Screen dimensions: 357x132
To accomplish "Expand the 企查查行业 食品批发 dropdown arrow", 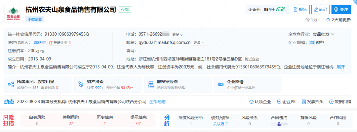I will point(333,34).
